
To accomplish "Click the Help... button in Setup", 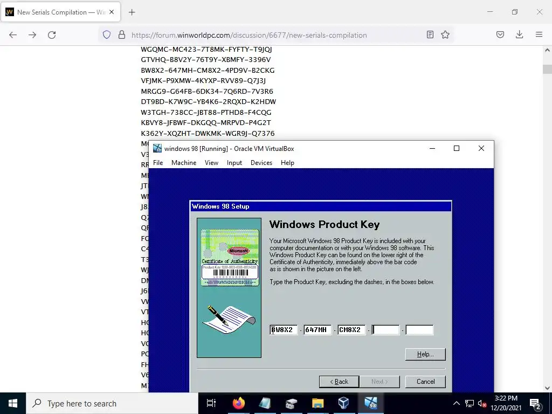I will click(x=425, y=354).
